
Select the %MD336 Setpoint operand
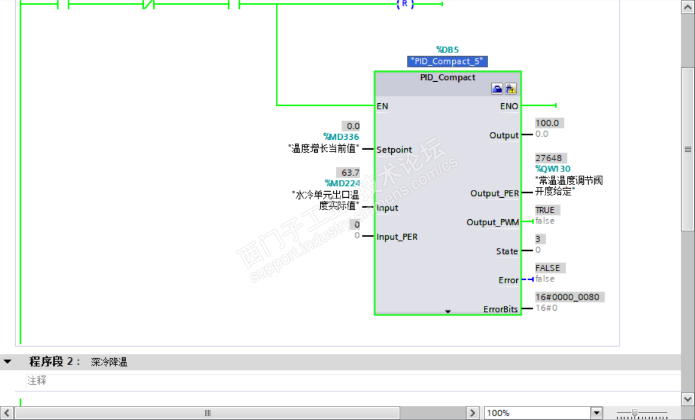pyautogui.click(x=341, y=137)
